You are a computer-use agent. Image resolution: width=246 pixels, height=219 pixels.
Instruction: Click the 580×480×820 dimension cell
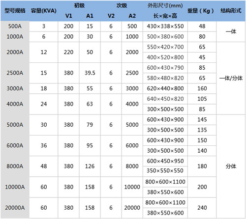165,78
